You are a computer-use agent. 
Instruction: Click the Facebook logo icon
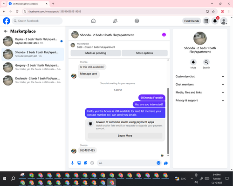coord(7,21)
